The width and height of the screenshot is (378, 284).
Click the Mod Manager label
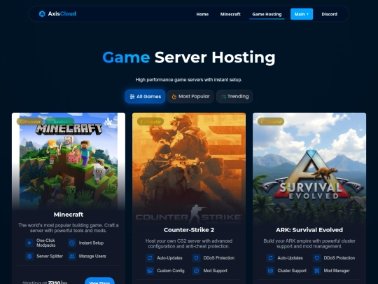[337, 271]
